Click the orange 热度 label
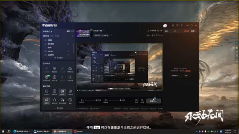 (186, 31)
